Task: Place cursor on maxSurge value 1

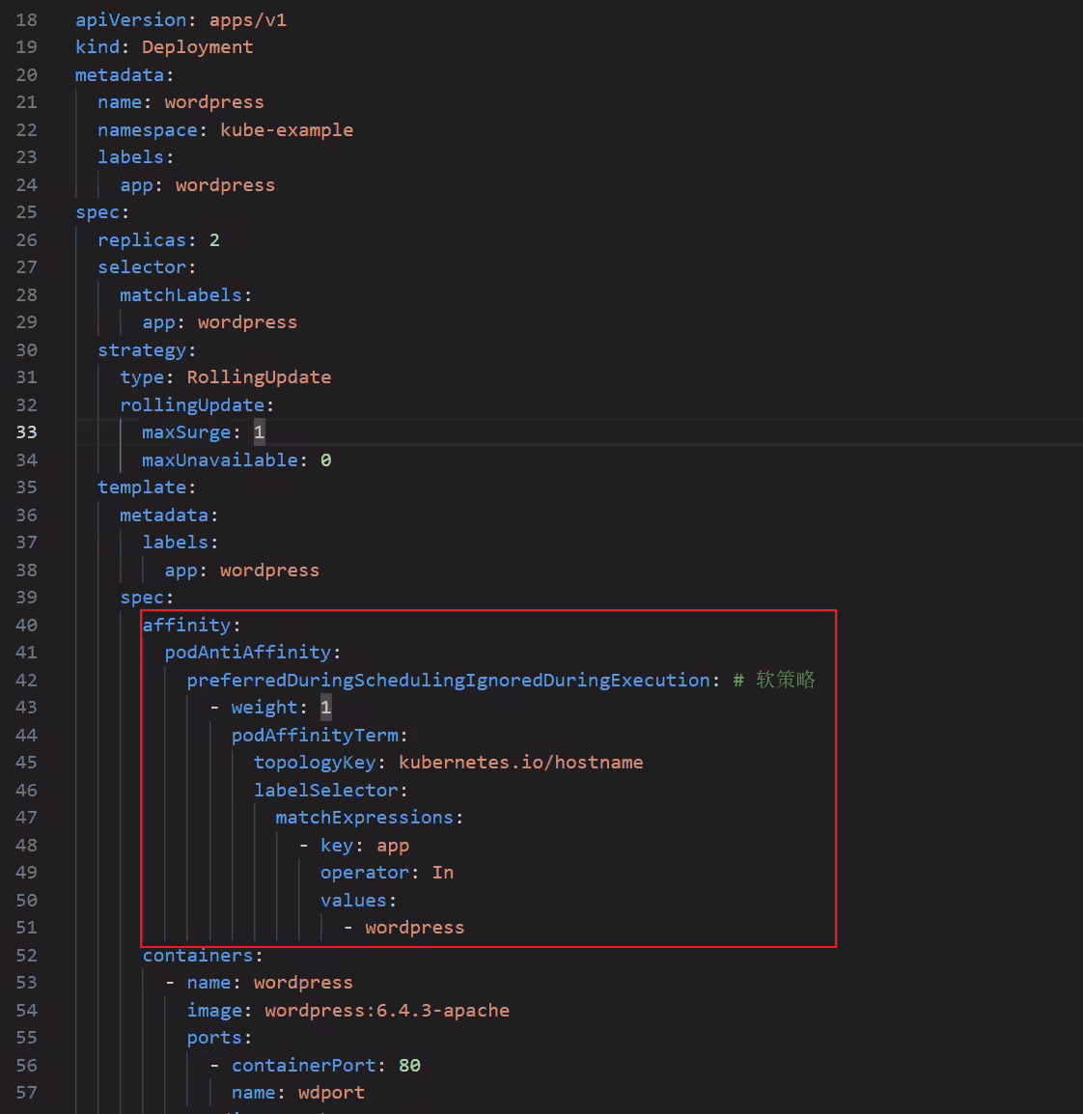Action: click(260, 432)
